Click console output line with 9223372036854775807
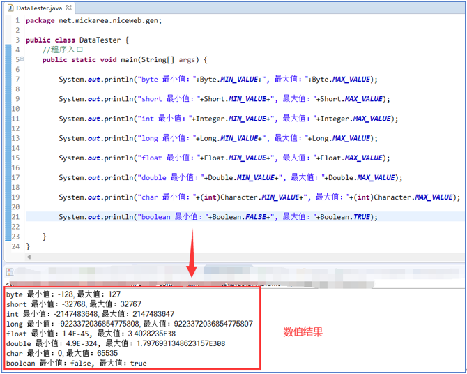Viewport: 467px width, 374px height. click(130, 324)
